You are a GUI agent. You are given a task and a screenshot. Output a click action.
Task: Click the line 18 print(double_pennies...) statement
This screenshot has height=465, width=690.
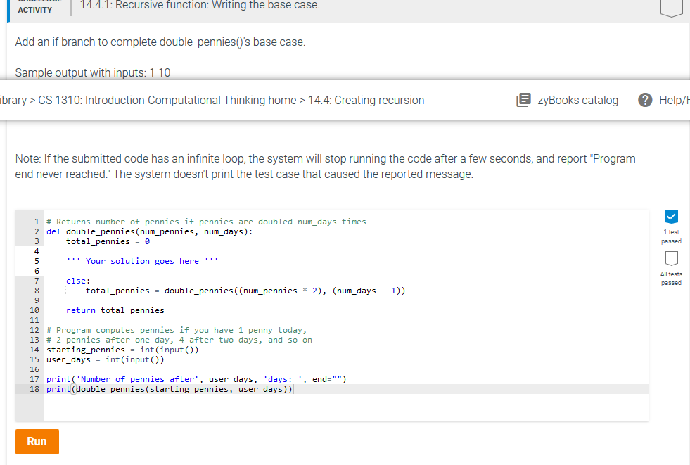tap(170, 389)
